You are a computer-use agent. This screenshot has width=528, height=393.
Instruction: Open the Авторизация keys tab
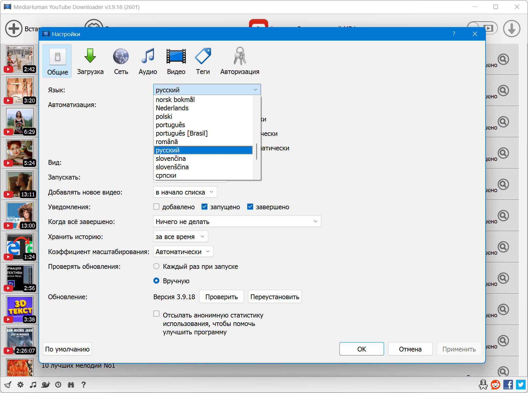tap(240, 61)
